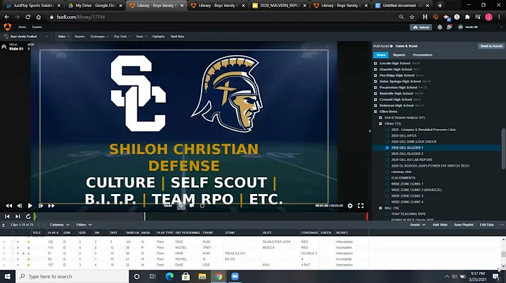Open Zoom from the taskbar
The height and width of the screenshot is (283, 506).
click(x=235, y=277)
